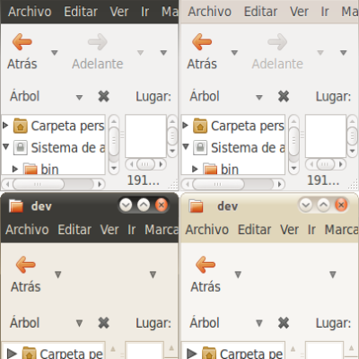The height and width of the screenshot is (359, 359).
Task: Expand Carpeta pers tree node in top-left window
Action: (x=5, y=125)
